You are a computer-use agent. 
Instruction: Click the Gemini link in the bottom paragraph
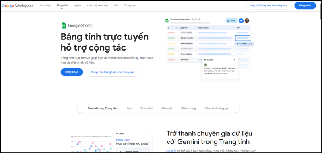coord(171,151)
